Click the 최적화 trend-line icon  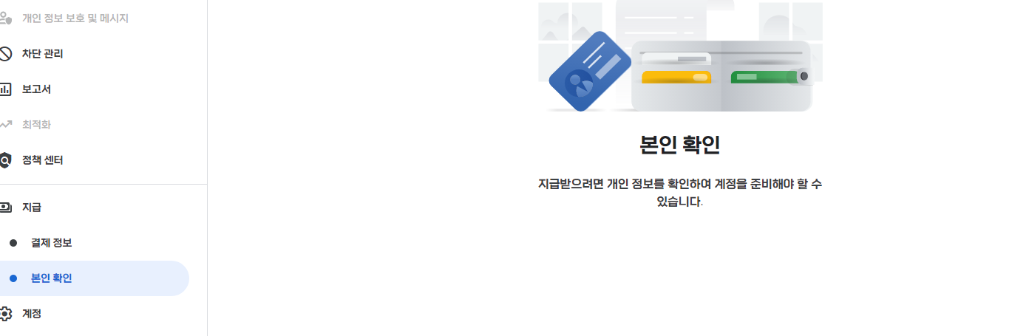pos(5,125)
